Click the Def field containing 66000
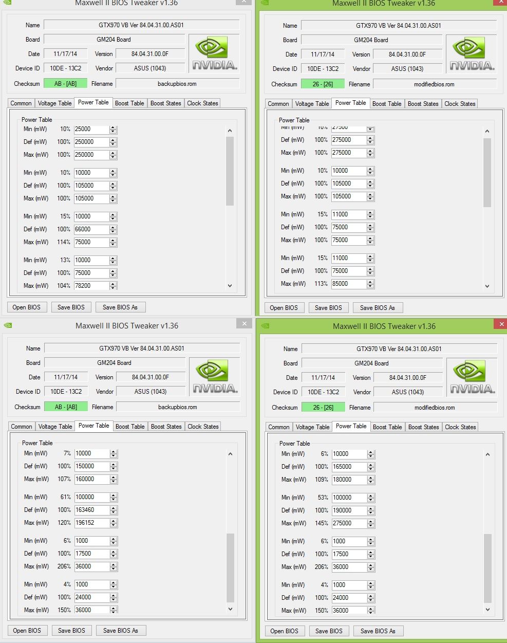507x643 pixels. 91,229
